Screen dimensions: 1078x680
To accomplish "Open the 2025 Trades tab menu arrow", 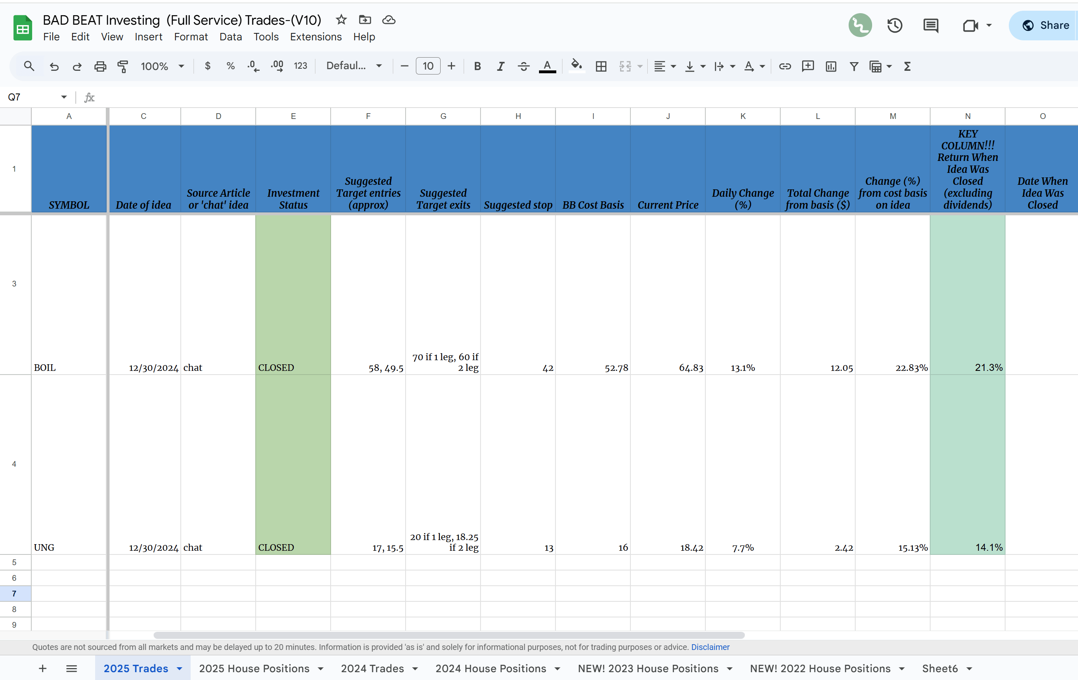I will [180, 668].
